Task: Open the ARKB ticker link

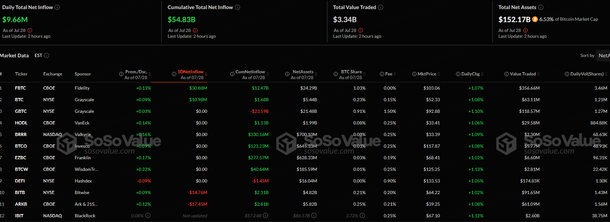Action: click(21, 204)
